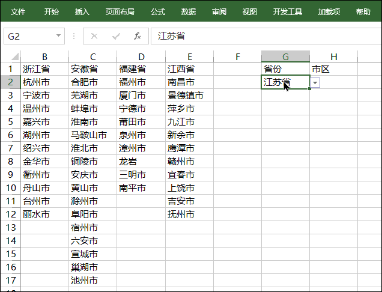Select cell containing 宣城市

tap(93, 254)
